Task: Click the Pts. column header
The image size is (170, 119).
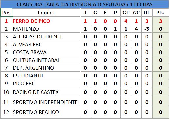Action: coord(160,13)
